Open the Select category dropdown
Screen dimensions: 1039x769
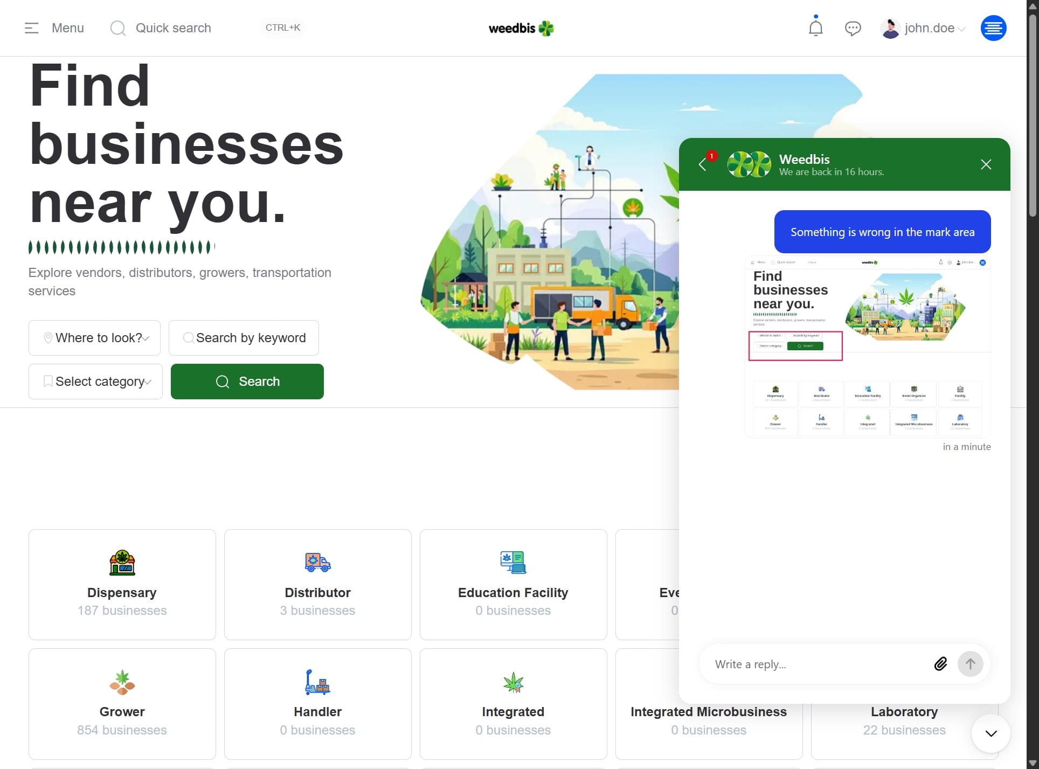96,382
